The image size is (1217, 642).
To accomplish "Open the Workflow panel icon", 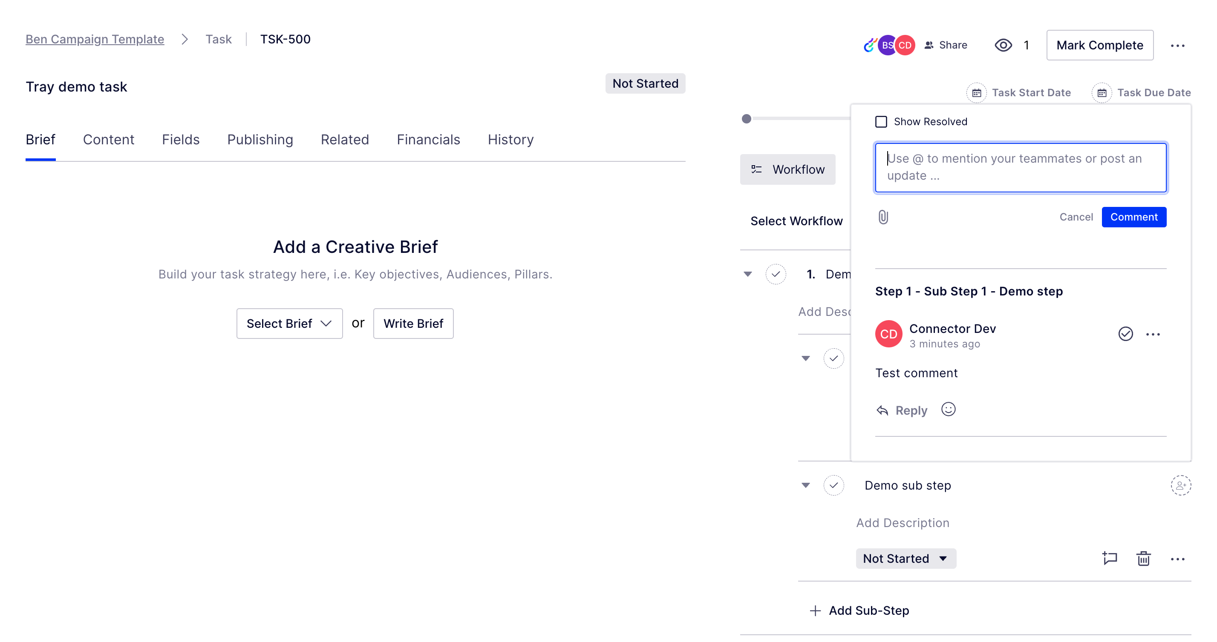I will click(757, 169).
